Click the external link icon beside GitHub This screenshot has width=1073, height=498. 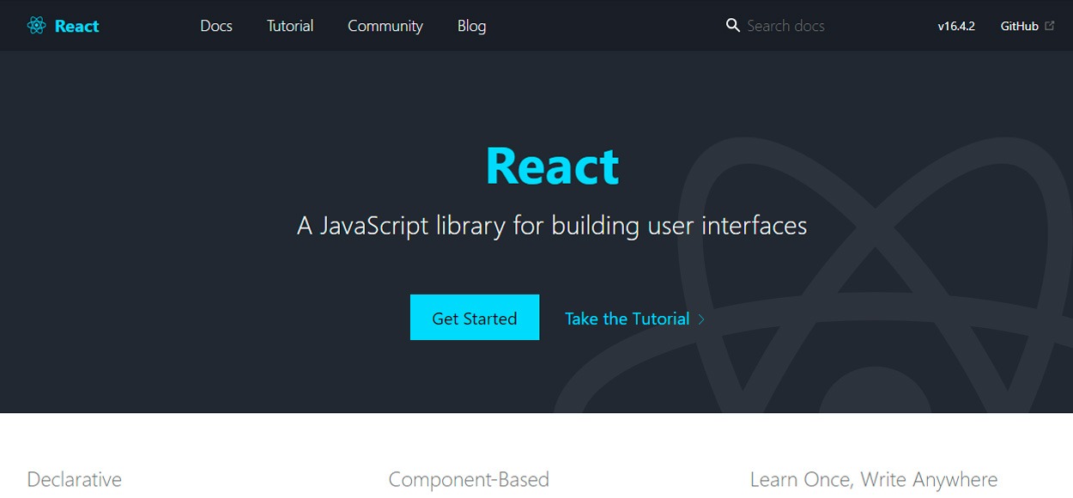click(x=1049, y=26)
